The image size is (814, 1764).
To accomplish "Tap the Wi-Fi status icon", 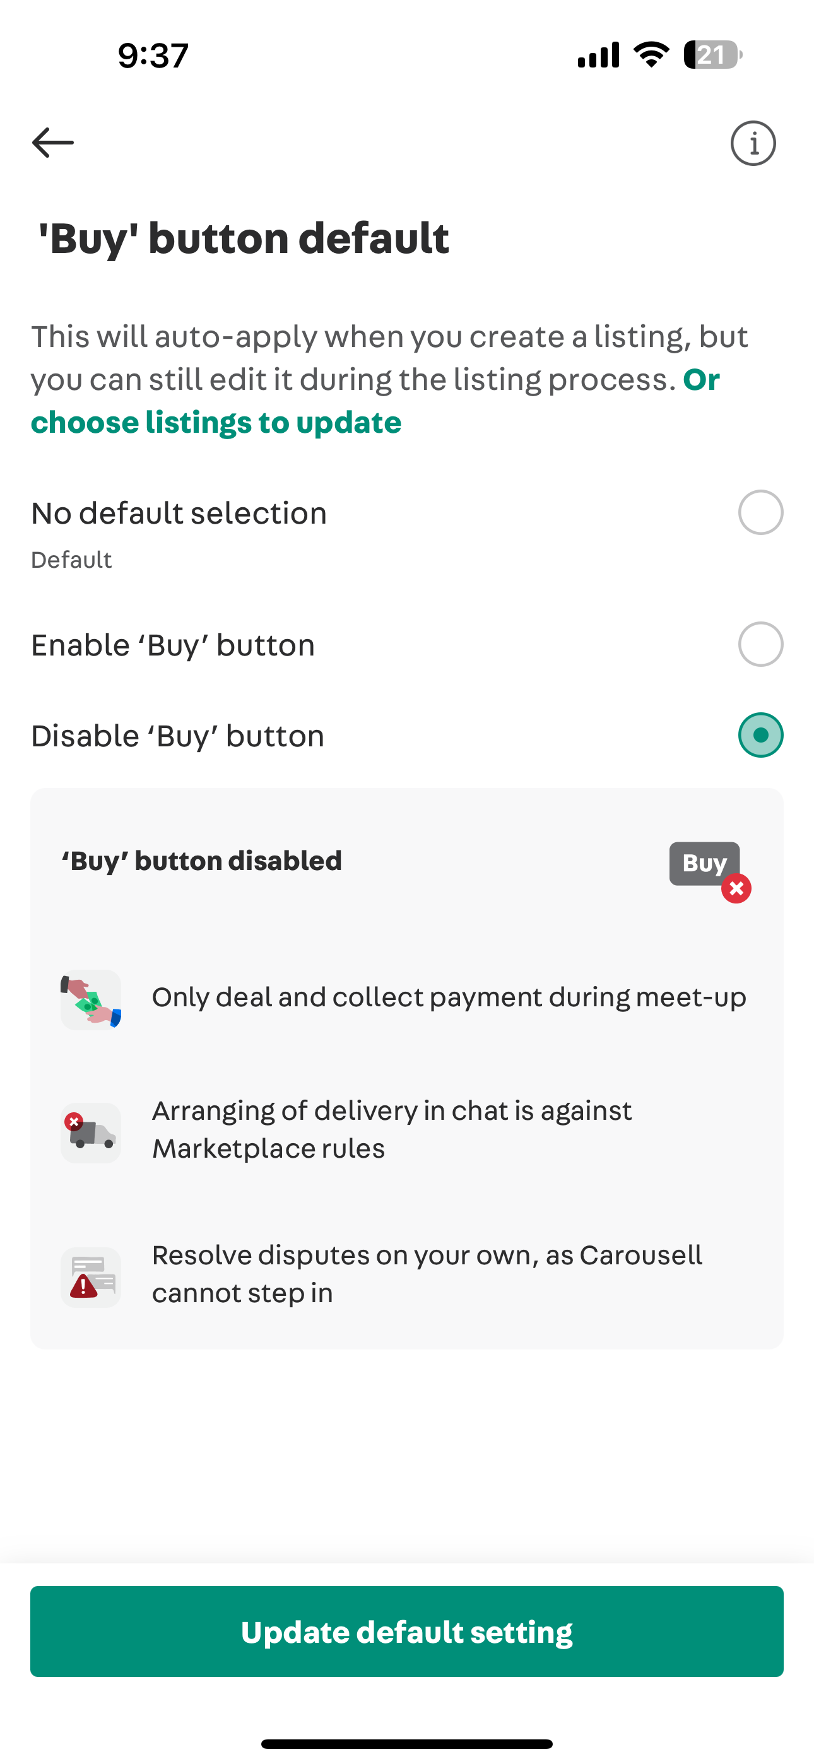I will [x=652, y=55].
